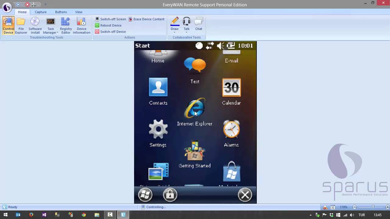This screenshot has height=219, width=390.
Task: Click the fit-to-window icon in status bar
Action: (333, 207)
